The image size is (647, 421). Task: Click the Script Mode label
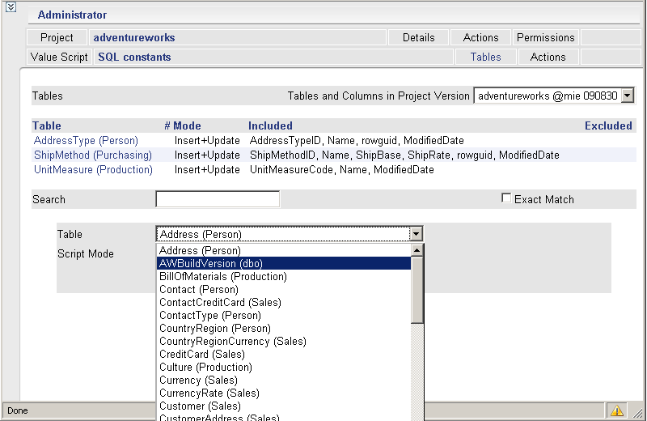(86, 253)
